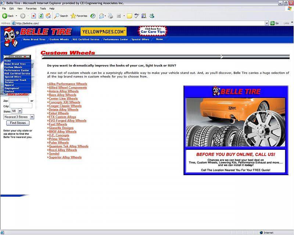The height and width of the screenshot is (235, 294).
Task: Select Performance Center in top navigation
Action: (115, 39)
